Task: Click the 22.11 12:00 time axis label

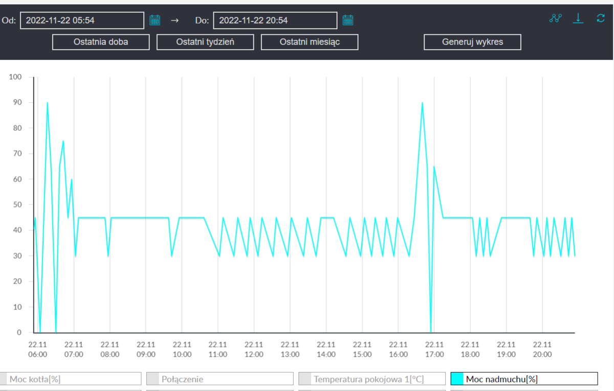Action: (254, 349)
